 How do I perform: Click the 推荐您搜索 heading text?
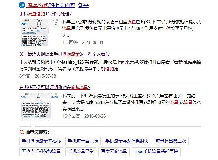[37, 132]
